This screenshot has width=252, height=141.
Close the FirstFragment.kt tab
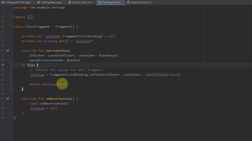(122, 2)
